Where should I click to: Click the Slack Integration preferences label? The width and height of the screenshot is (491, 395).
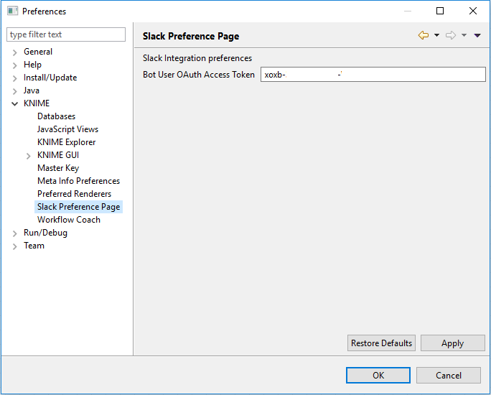(x=197, y=58)
